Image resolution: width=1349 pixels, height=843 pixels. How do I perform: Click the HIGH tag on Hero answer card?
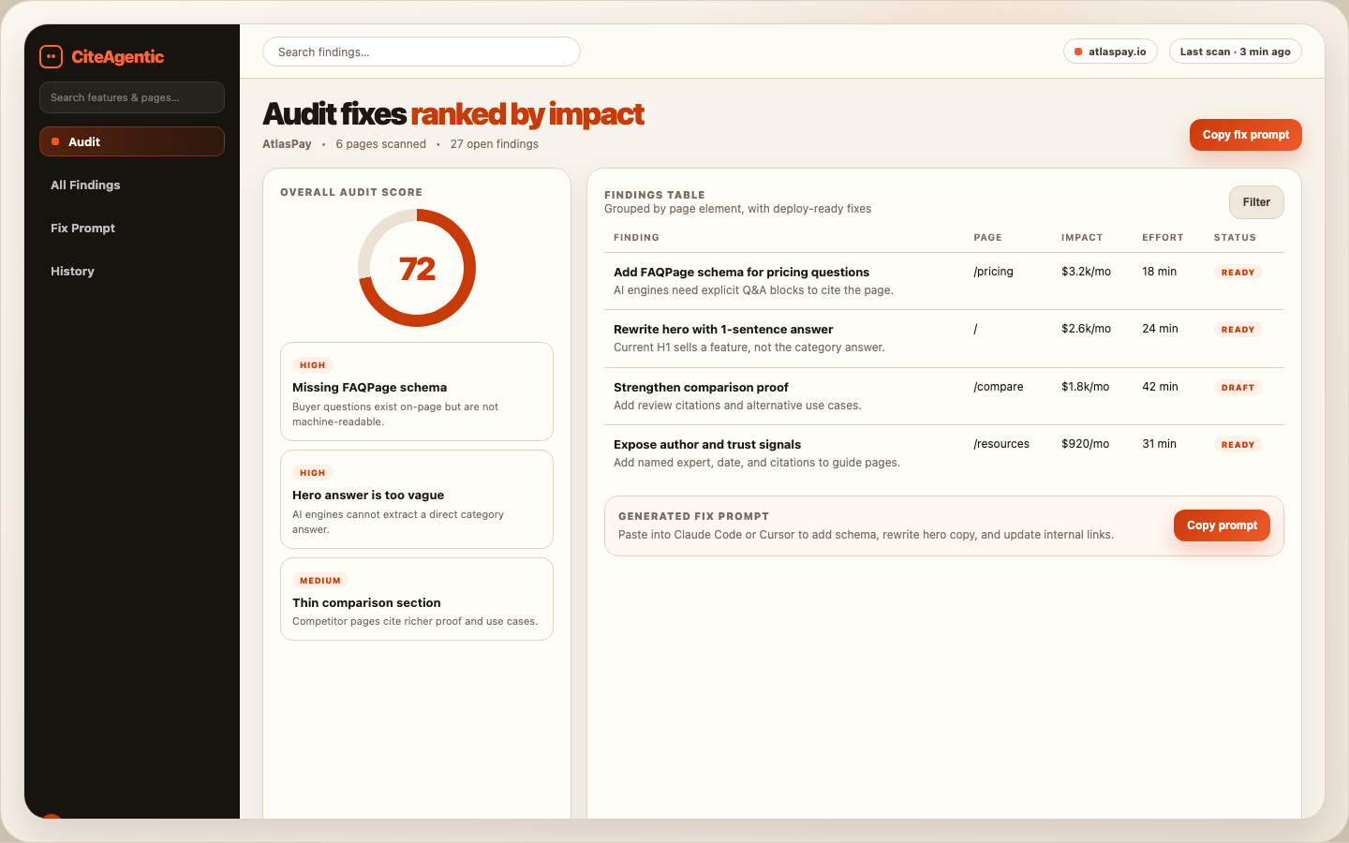313,473
